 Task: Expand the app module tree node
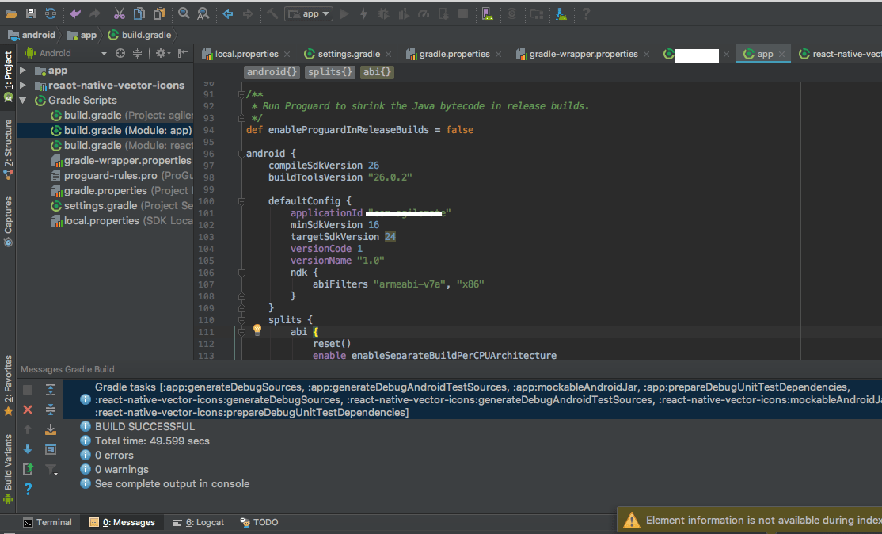click(x=23, y=71)
